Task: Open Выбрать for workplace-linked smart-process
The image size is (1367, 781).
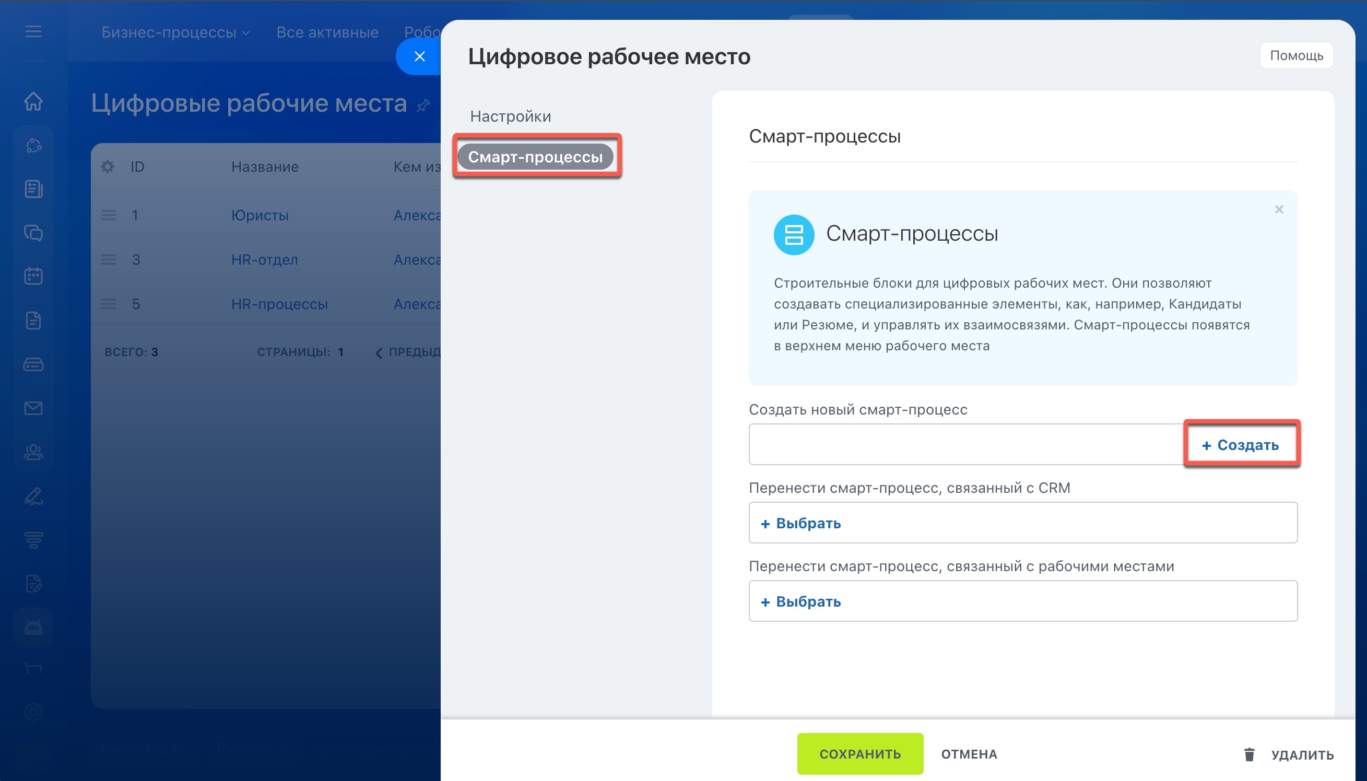Action: (x=801, y=601)
